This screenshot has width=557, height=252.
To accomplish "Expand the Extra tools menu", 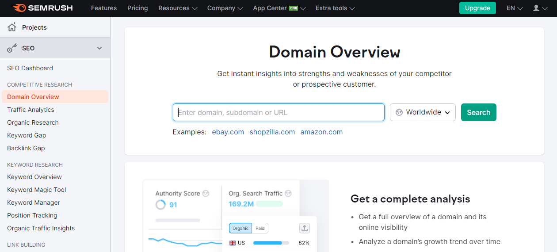I will click(x=335, y=8).
